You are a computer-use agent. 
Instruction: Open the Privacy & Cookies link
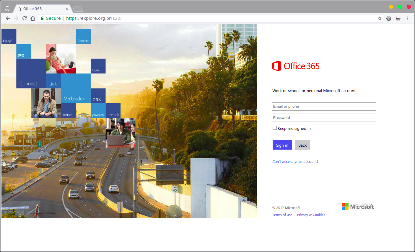(311, 215)
